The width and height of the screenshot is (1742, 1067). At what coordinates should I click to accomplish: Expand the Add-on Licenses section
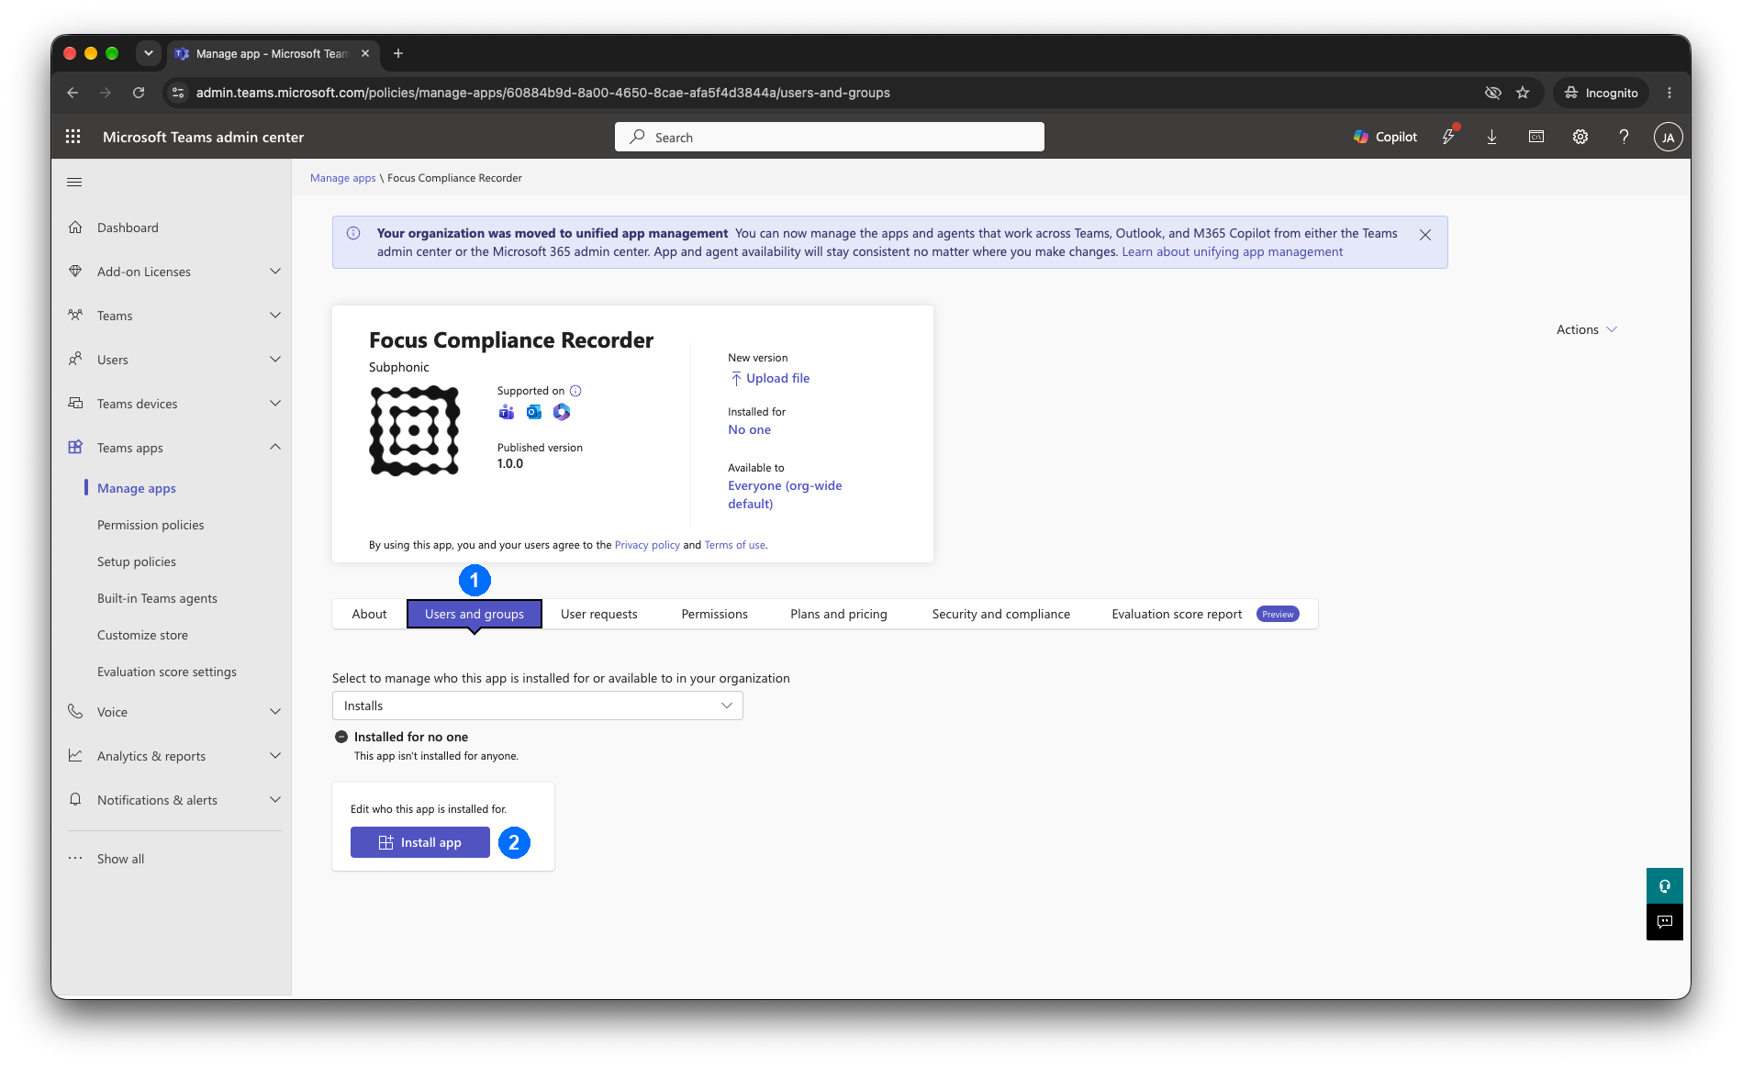point(173,272)
